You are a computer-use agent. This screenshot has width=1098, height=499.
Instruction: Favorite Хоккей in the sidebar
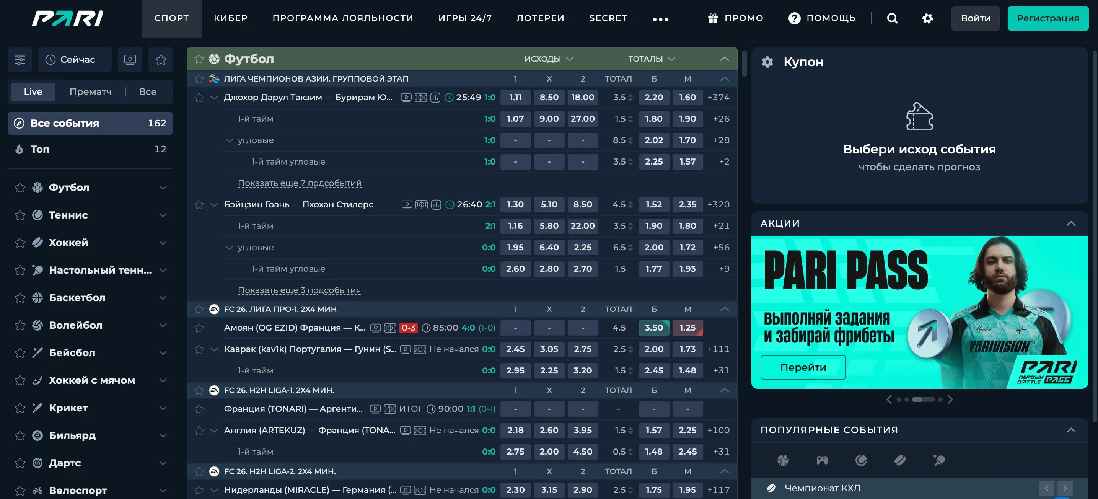[20, 243]
